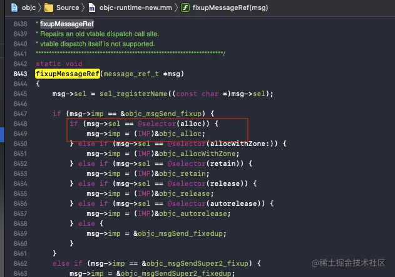Click the opening brace on line 8444
Image resolution: width=395 pixels, height=277 pixels.
point(38,84)
